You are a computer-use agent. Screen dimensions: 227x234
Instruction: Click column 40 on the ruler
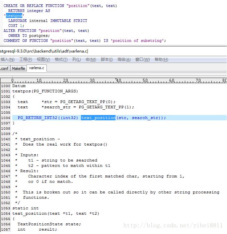point(118,80)
